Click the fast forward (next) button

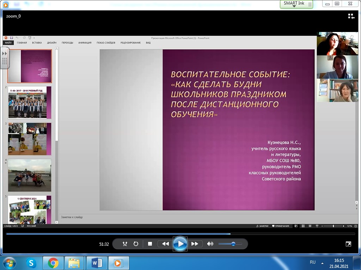(x=195, y=244)
